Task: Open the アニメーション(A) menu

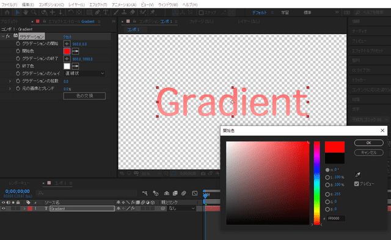Action: [124, 4]
